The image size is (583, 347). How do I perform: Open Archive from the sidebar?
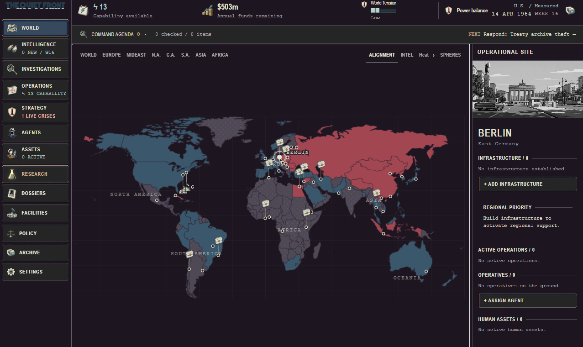click(36, 252)
